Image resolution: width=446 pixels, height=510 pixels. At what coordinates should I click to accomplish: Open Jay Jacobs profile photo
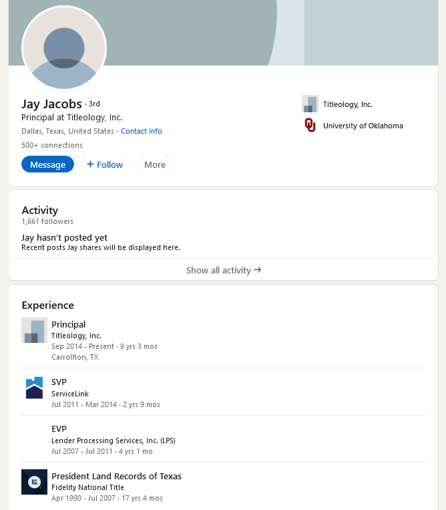tap(64, 47)
